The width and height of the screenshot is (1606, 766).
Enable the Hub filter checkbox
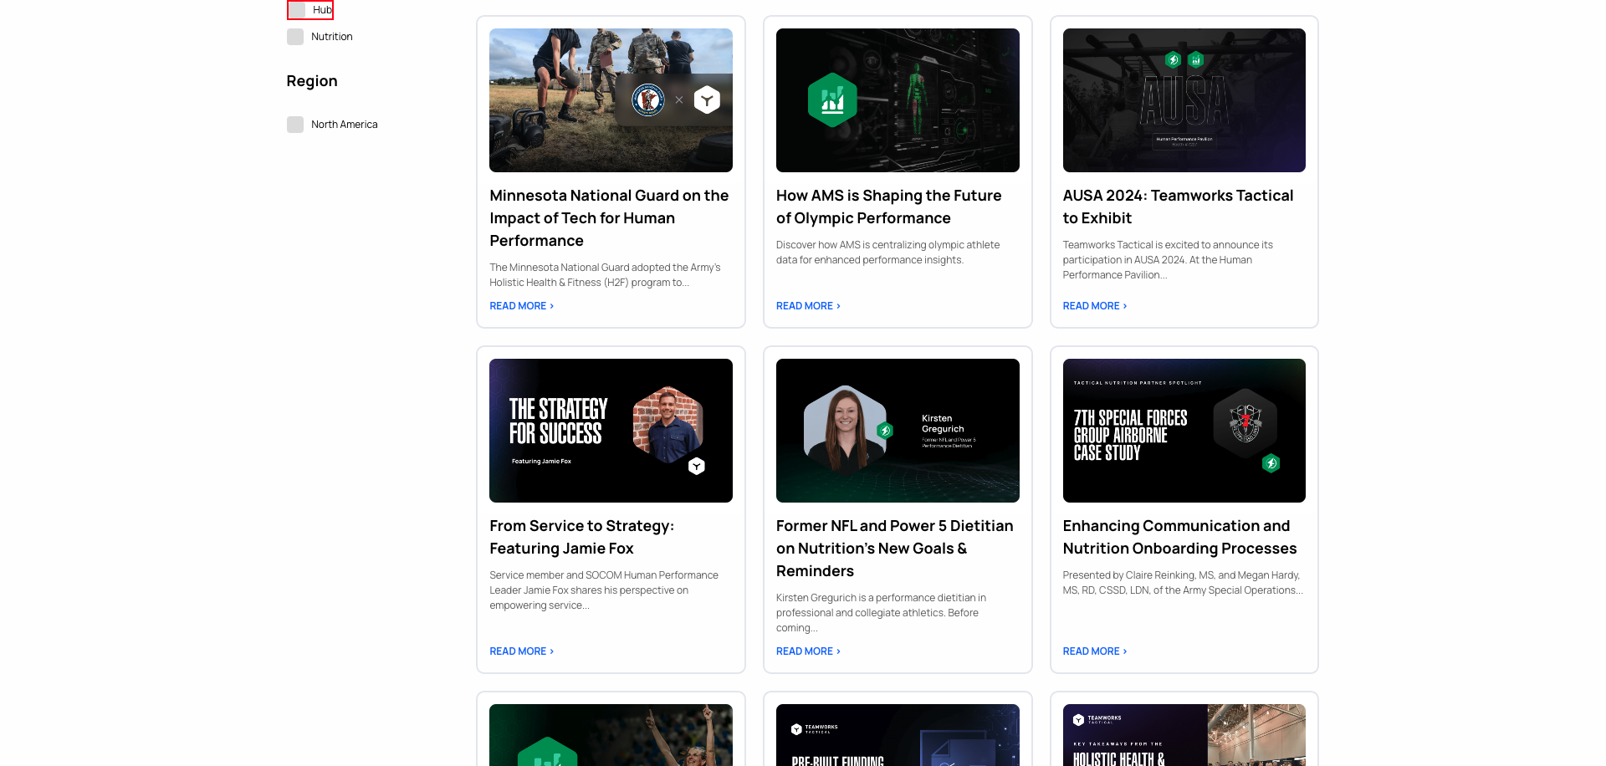295,9
